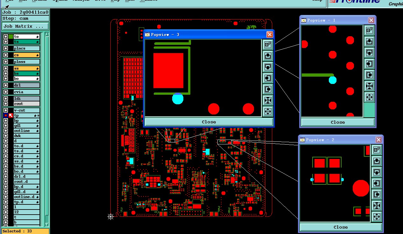This screenshot has width=403, height=234.
Task: Zoom out using Popview 1 outward-arrows icon
Action: point(369,97)
